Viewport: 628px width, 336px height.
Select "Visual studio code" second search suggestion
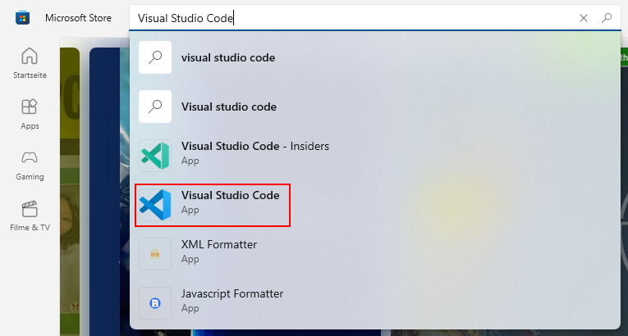pyautogui.click(x=375, y=107)
